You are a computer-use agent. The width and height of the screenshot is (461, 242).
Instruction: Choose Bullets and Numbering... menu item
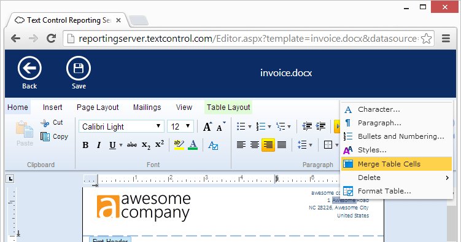click(x=397, y=136)
